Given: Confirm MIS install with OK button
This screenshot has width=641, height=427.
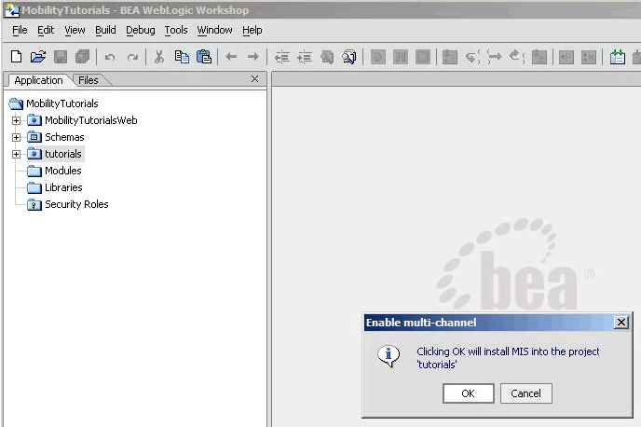Looking at the screenshot, I should click(x=468, y=393).
